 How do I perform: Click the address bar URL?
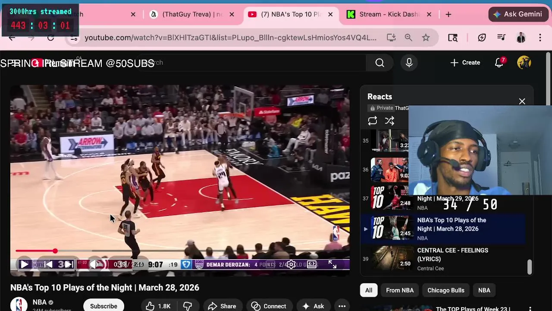pyautogui.click(x=231, y=38)
